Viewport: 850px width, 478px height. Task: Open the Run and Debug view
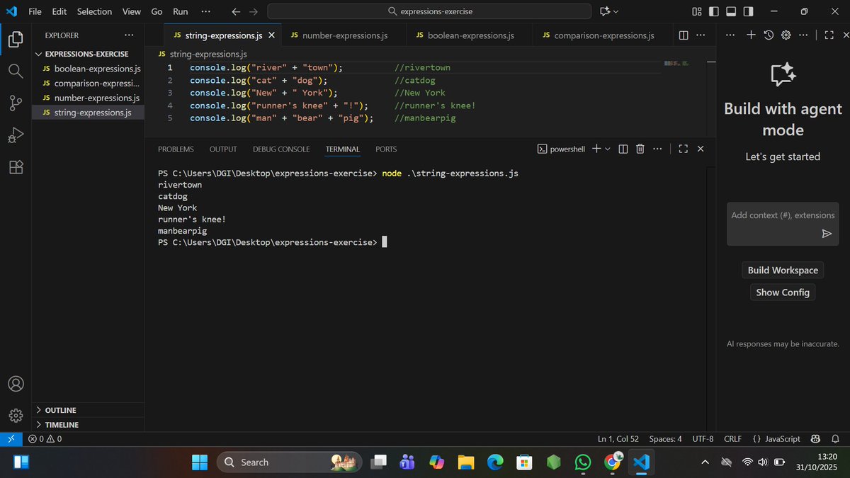tap(16, 135)
